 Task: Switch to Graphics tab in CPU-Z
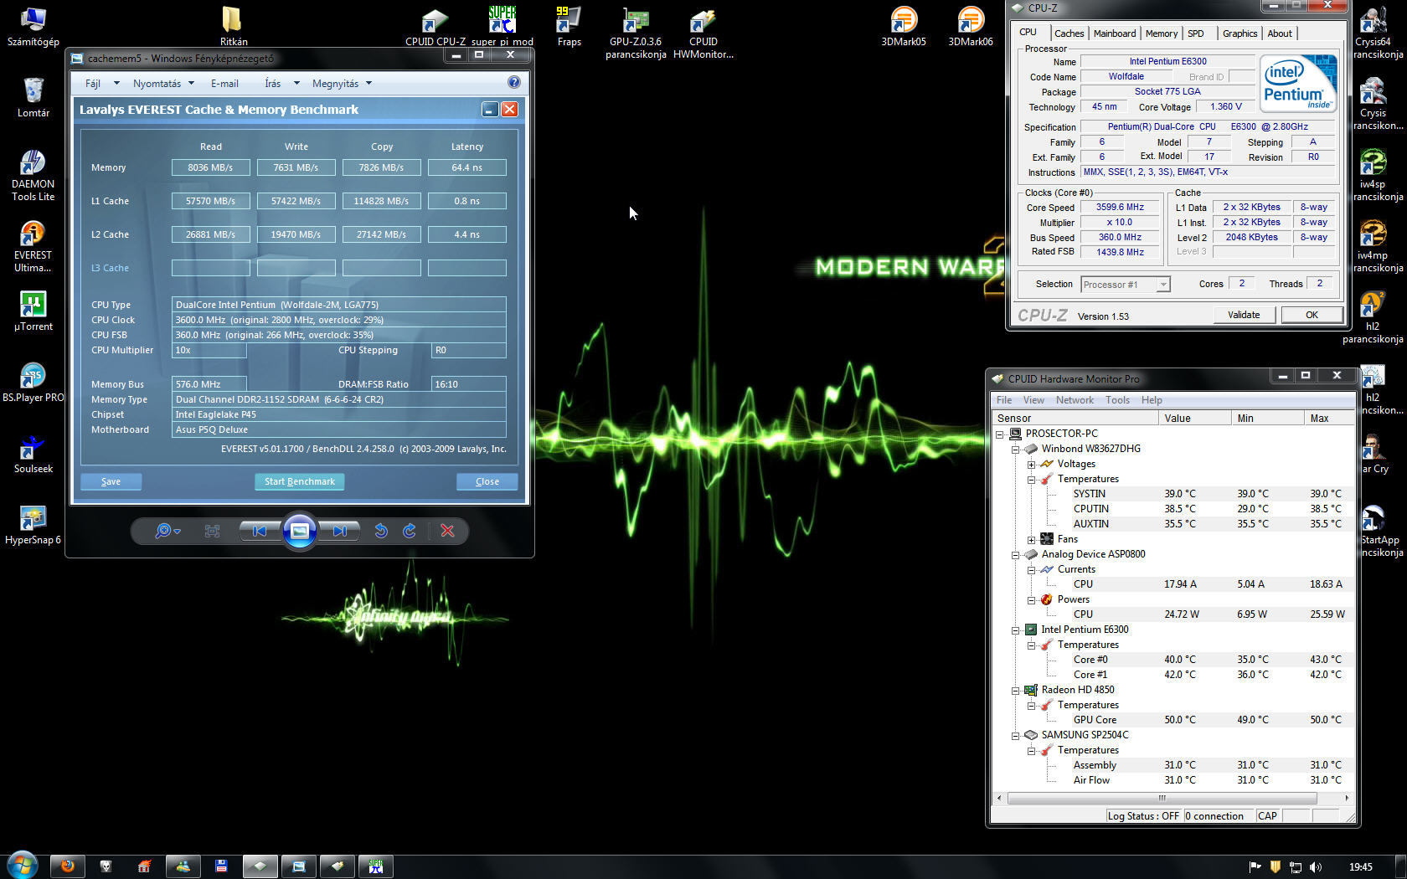(1239, 33)
